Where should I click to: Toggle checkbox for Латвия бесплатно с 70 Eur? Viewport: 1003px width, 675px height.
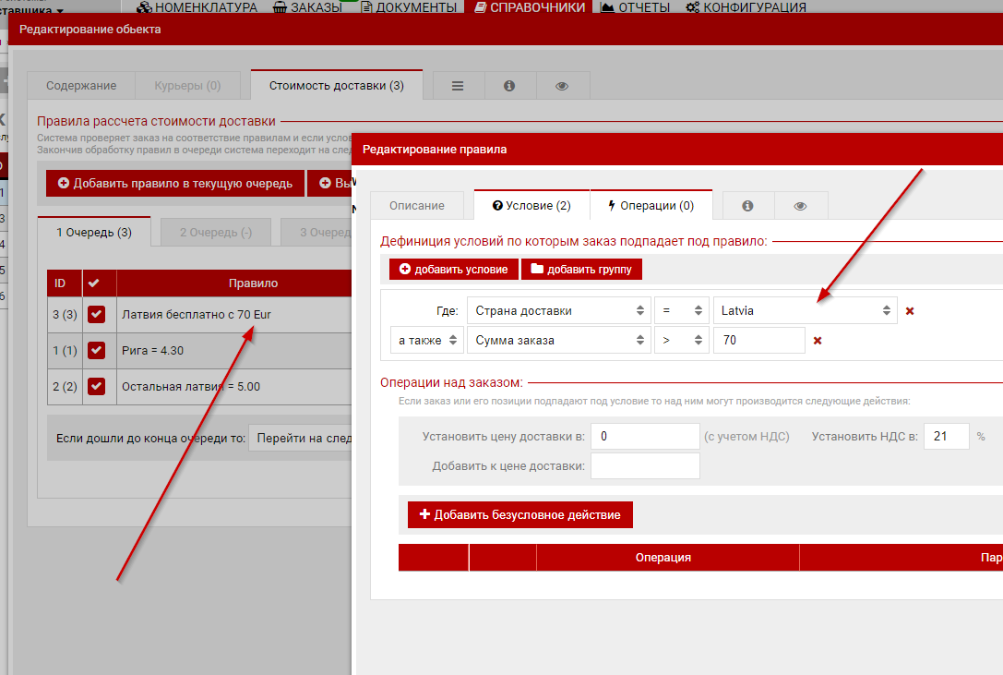(96, 315)
